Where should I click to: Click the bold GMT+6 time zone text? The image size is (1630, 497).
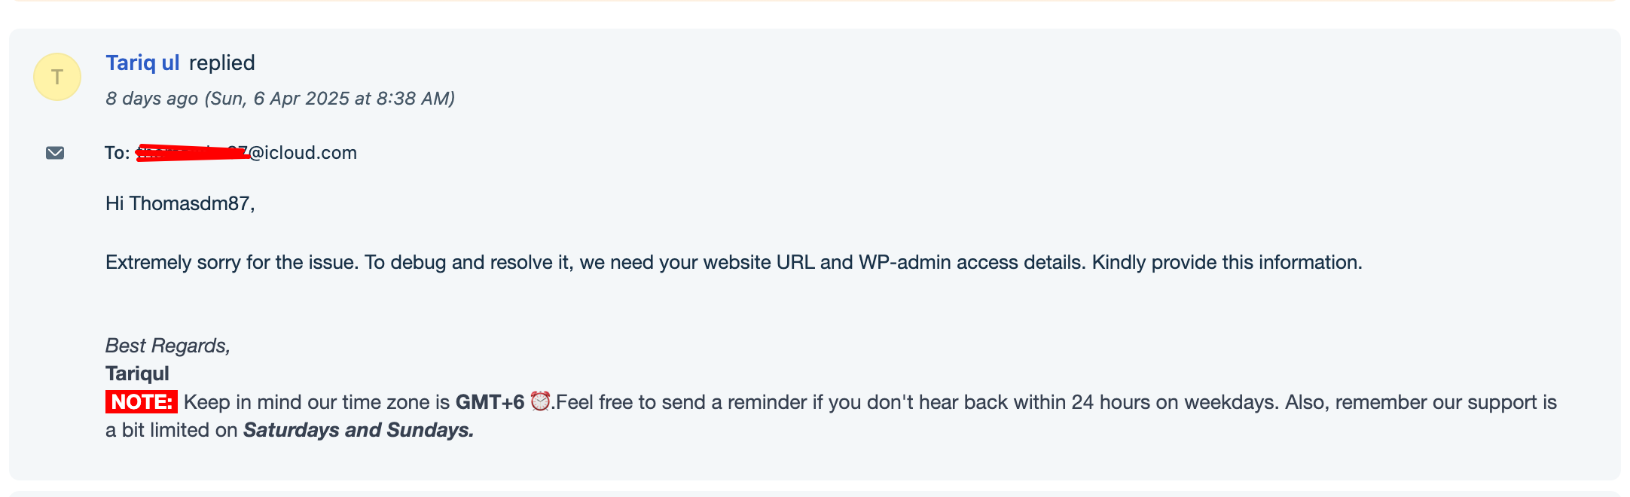click(490, 402)
